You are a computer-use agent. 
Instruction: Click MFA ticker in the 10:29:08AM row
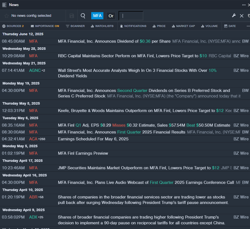33,56
